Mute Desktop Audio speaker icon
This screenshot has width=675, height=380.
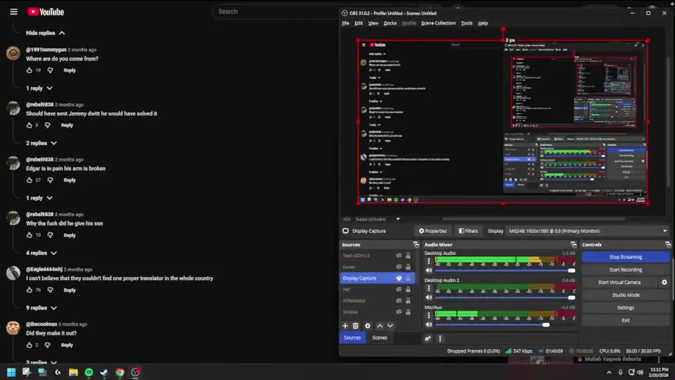pos(429,271)
